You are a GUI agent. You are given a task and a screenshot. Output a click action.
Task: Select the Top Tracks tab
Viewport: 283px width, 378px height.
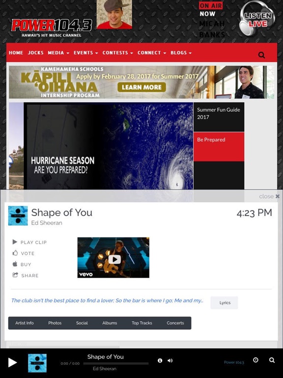coord(142,323)
